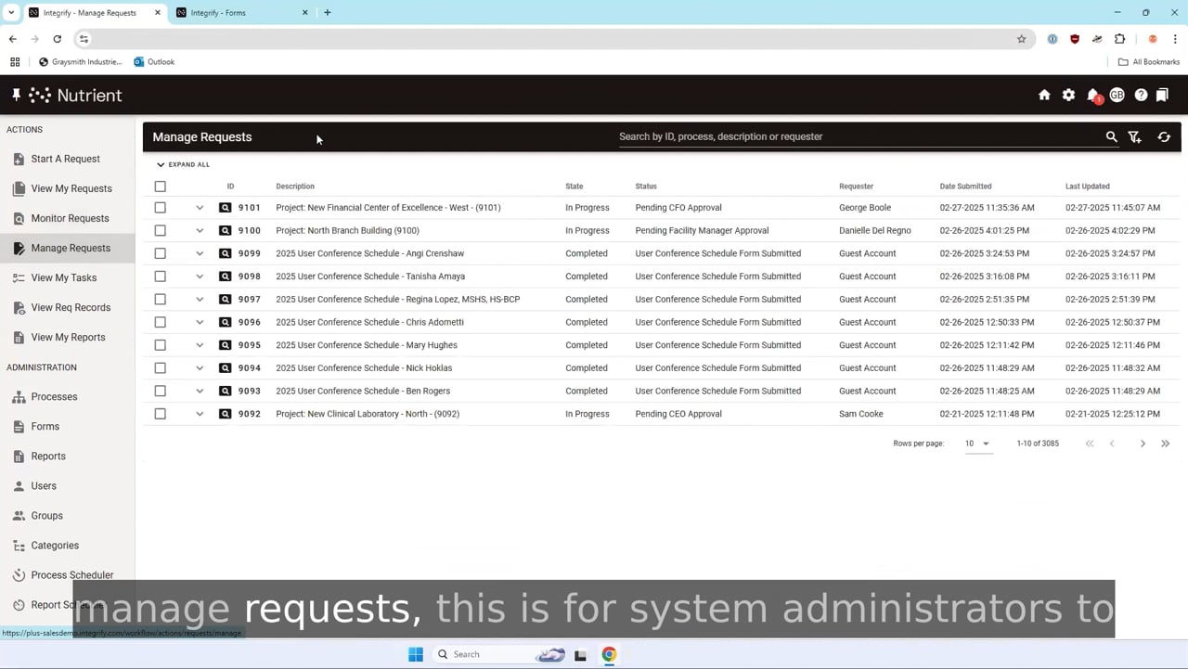Open the Home icon in header
Screen dimensions: 1188x669
[1044, 95]
